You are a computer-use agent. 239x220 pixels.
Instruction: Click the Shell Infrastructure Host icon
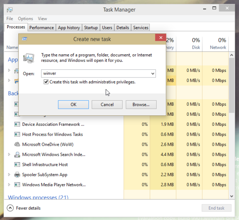click(17, 165)
